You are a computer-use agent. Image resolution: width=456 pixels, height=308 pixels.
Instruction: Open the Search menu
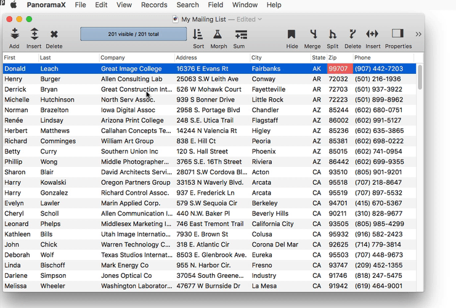(x=187, y=5)
